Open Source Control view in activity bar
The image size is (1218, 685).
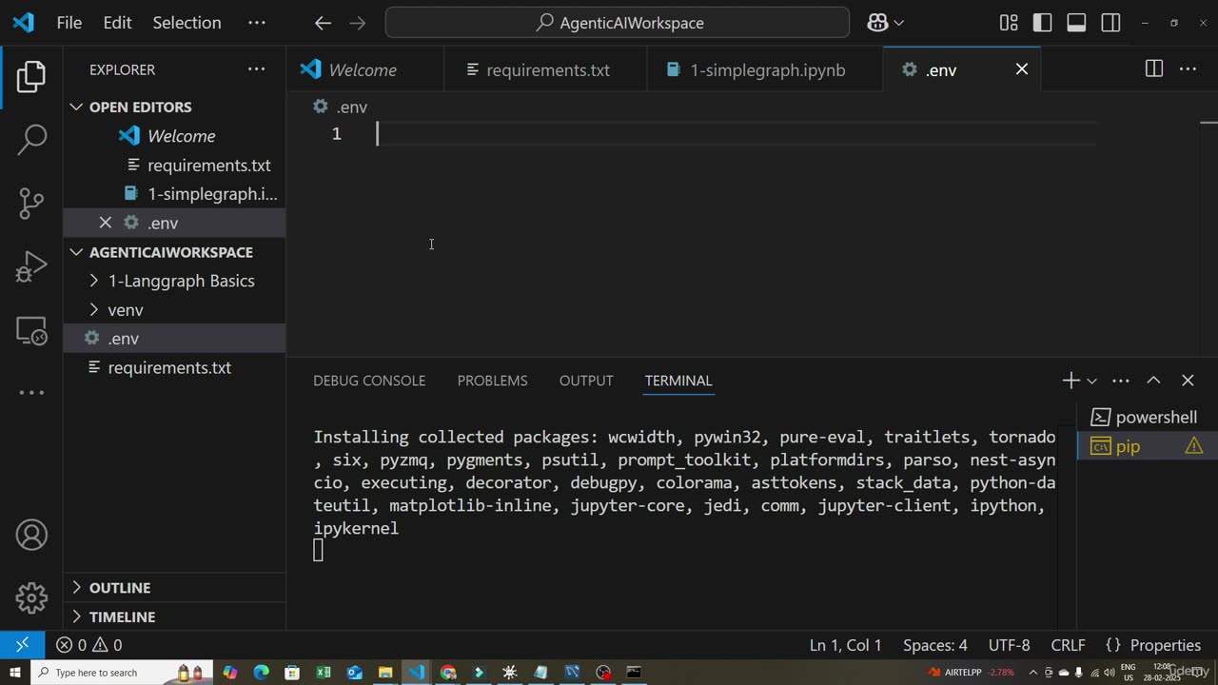click(x=31, y=203)
